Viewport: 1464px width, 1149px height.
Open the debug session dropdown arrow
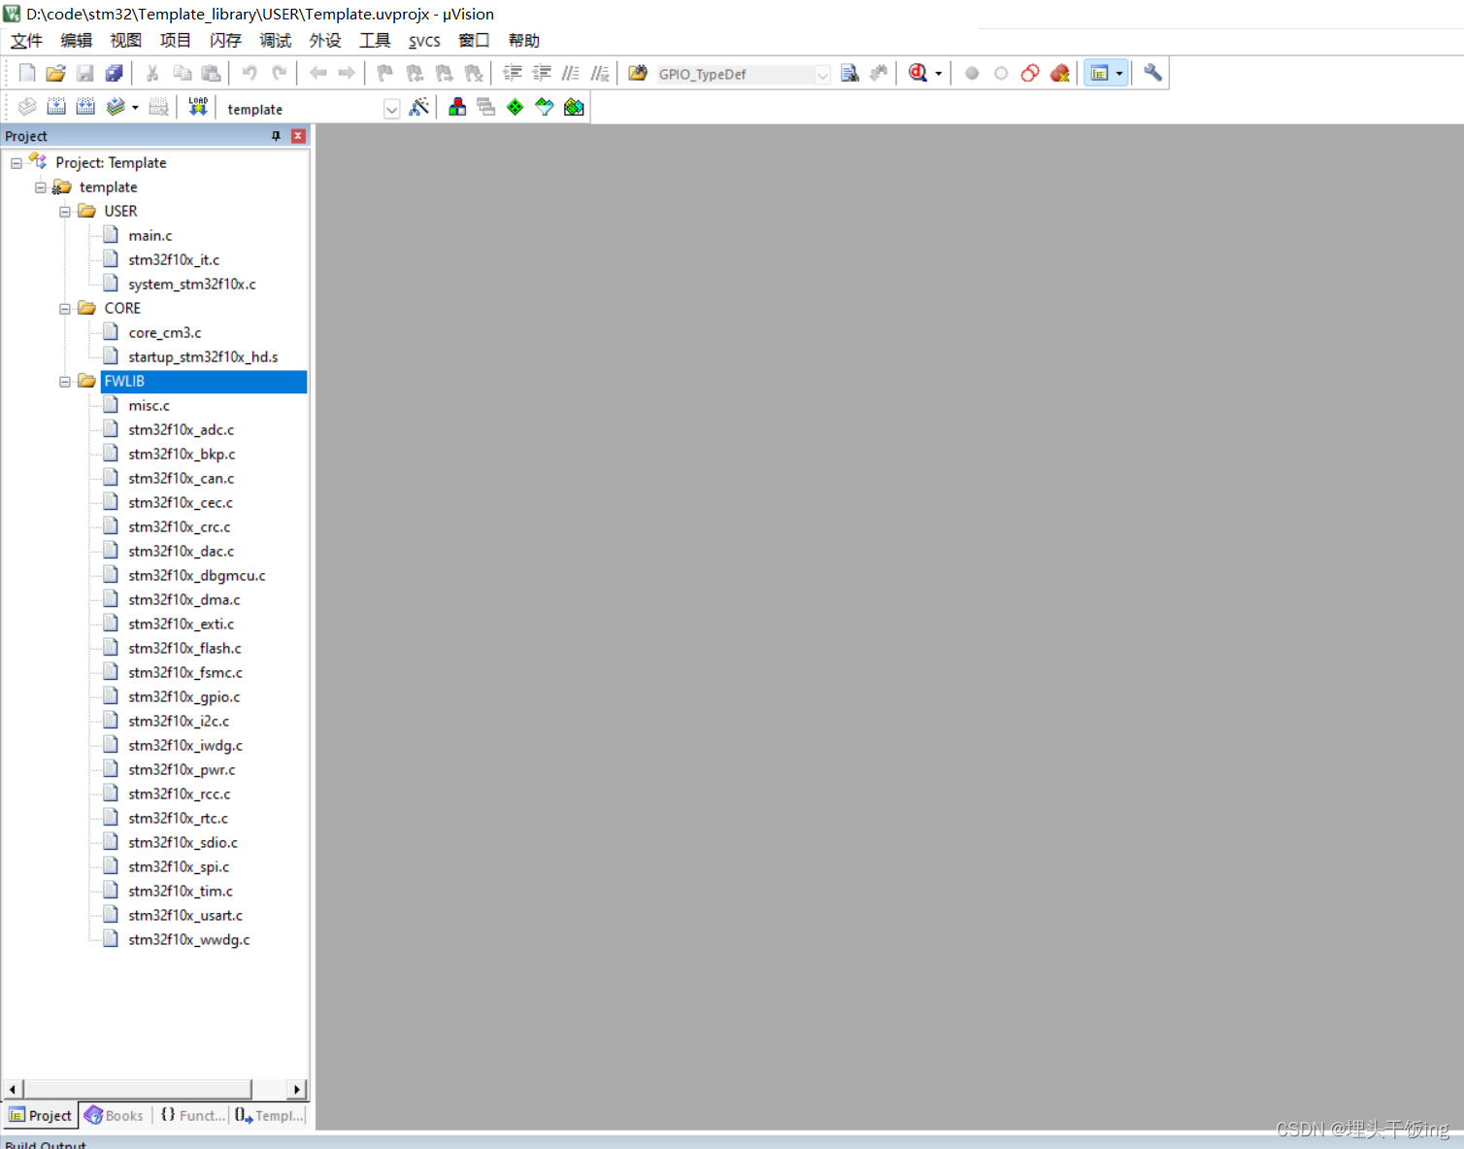coord(938,74)
